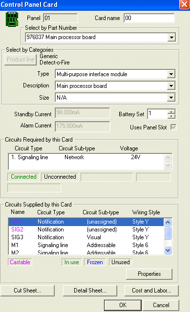Click the Circuit Sub-type header in supplied list
Viewport: 190px width, 312px height.
click(101, 212)
